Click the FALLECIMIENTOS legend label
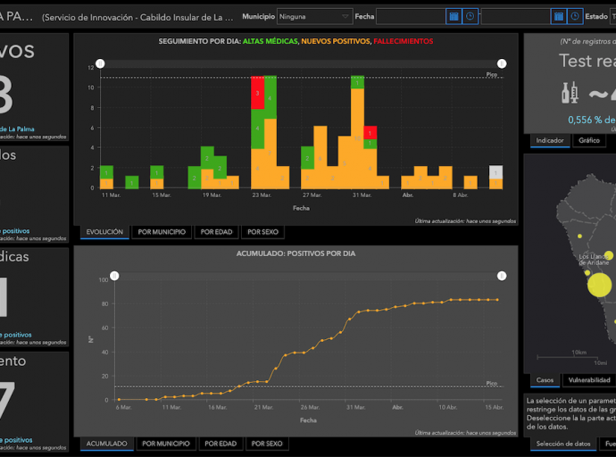 (403, 41)
